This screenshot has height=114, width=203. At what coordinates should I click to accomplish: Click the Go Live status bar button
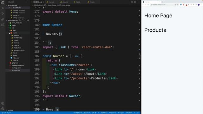[x=113, y=113]
